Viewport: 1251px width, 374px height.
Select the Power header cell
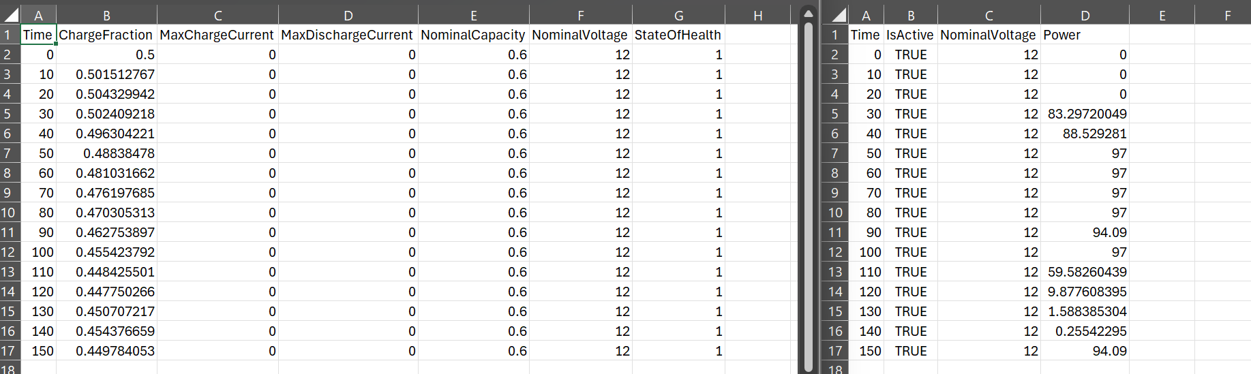point(1084,35)
